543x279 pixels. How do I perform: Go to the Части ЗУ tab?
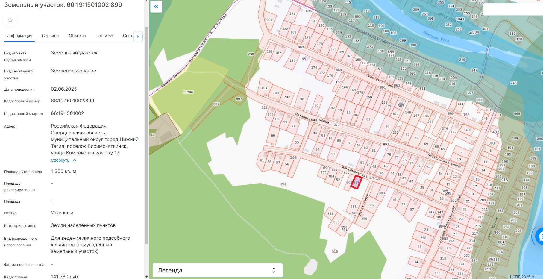click(104, 36)
